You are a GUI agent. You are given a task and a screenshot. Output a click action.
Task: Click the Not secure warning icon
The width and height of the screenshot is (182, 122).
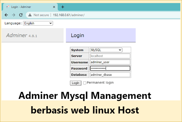click(x=30, y=15)
